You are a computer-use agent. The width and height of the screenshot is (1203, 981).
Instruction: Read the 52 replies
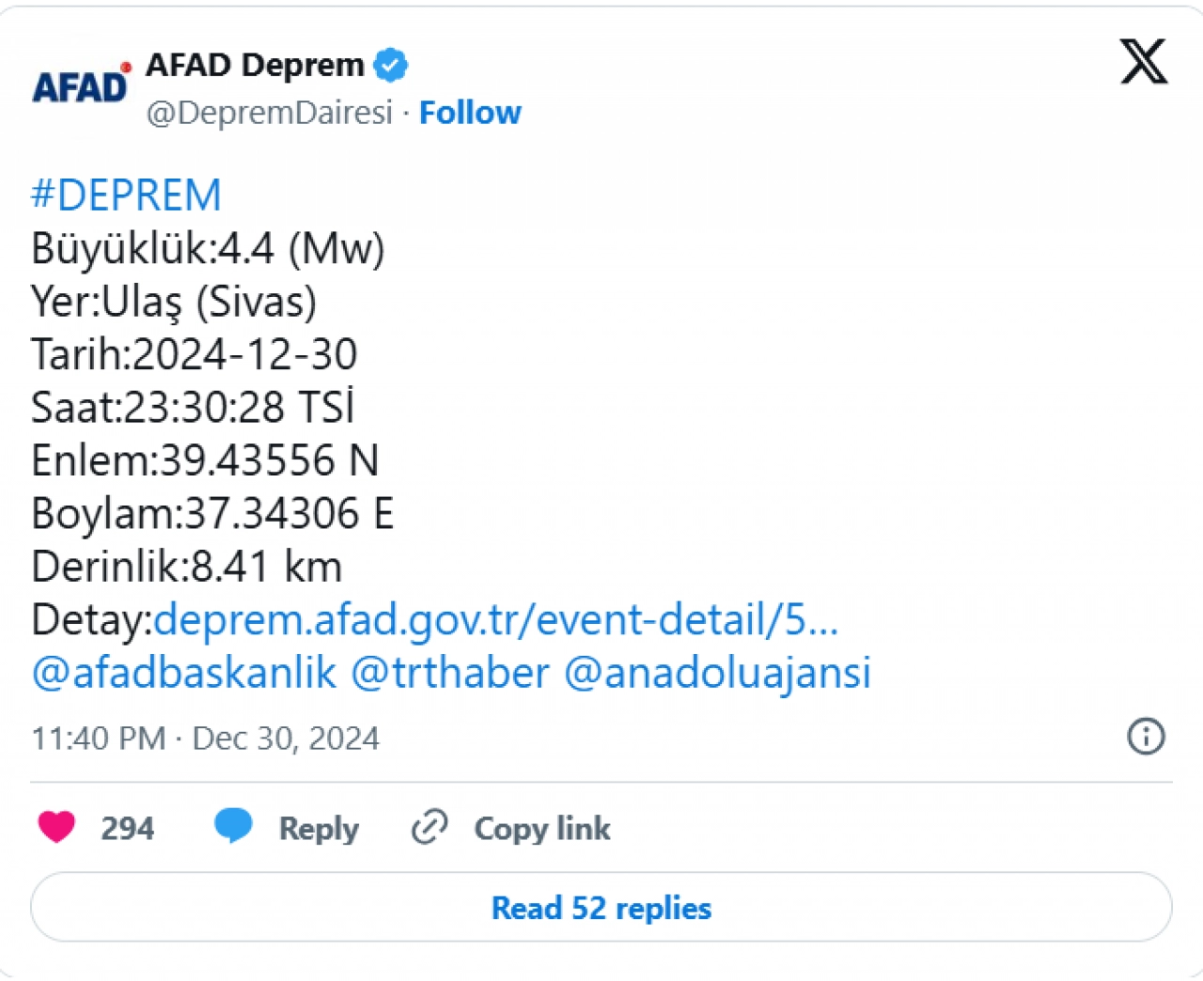tap(601, 908)
